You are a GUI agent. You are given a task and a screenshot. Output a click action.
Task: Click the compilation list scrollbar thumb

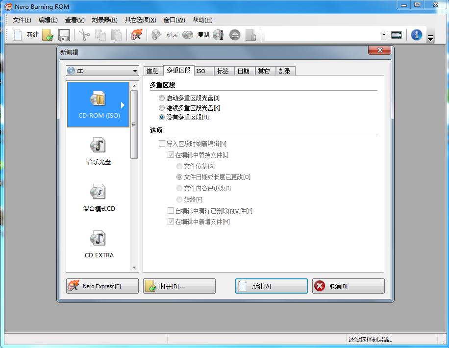(134, 124)
